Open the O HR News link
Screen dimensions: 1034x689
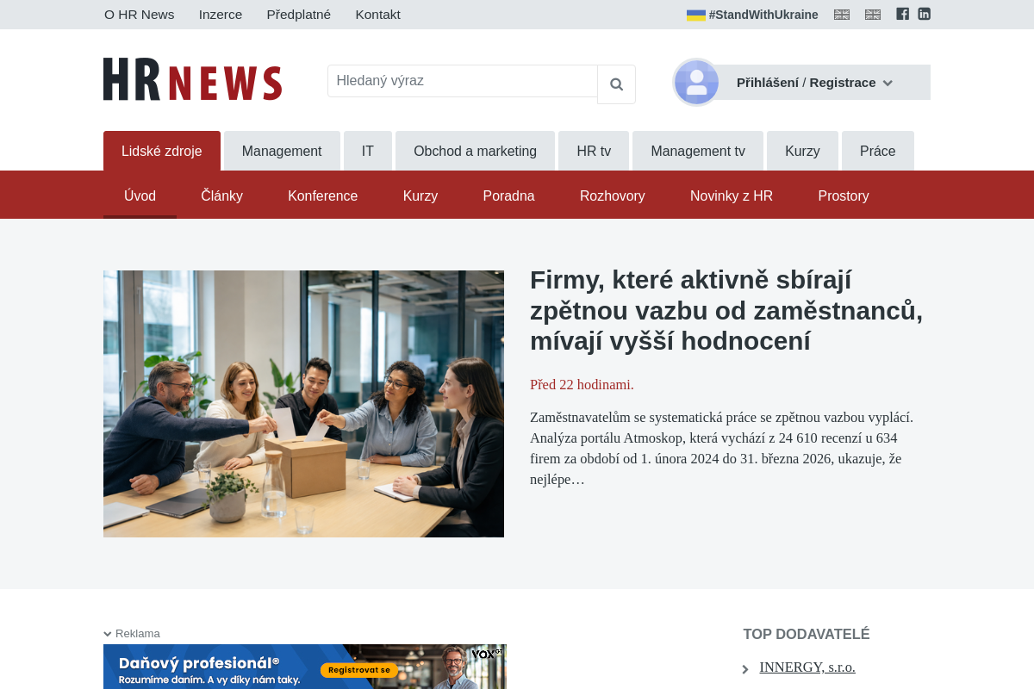click(140, 14)
